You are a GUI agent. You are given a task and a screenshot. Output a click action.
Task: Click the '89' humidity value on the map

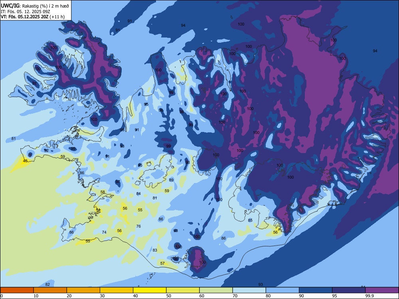pos(171,180)
